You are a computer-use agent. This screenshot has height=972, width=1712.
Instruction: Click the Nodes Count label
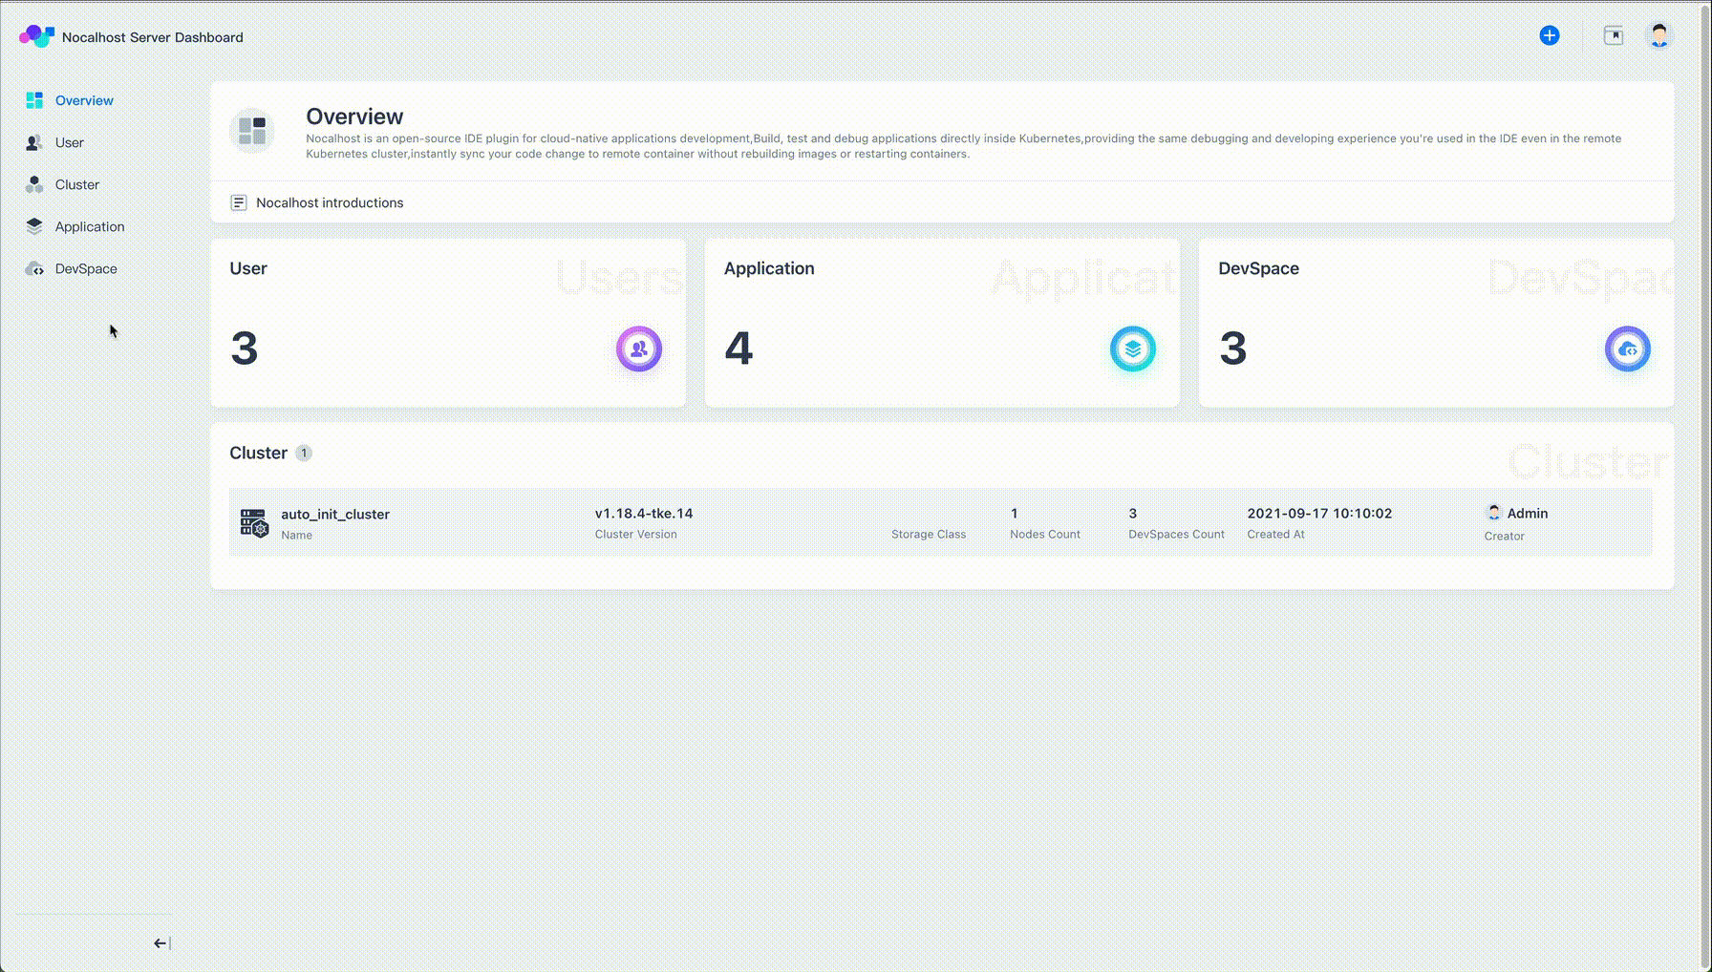1045,534
